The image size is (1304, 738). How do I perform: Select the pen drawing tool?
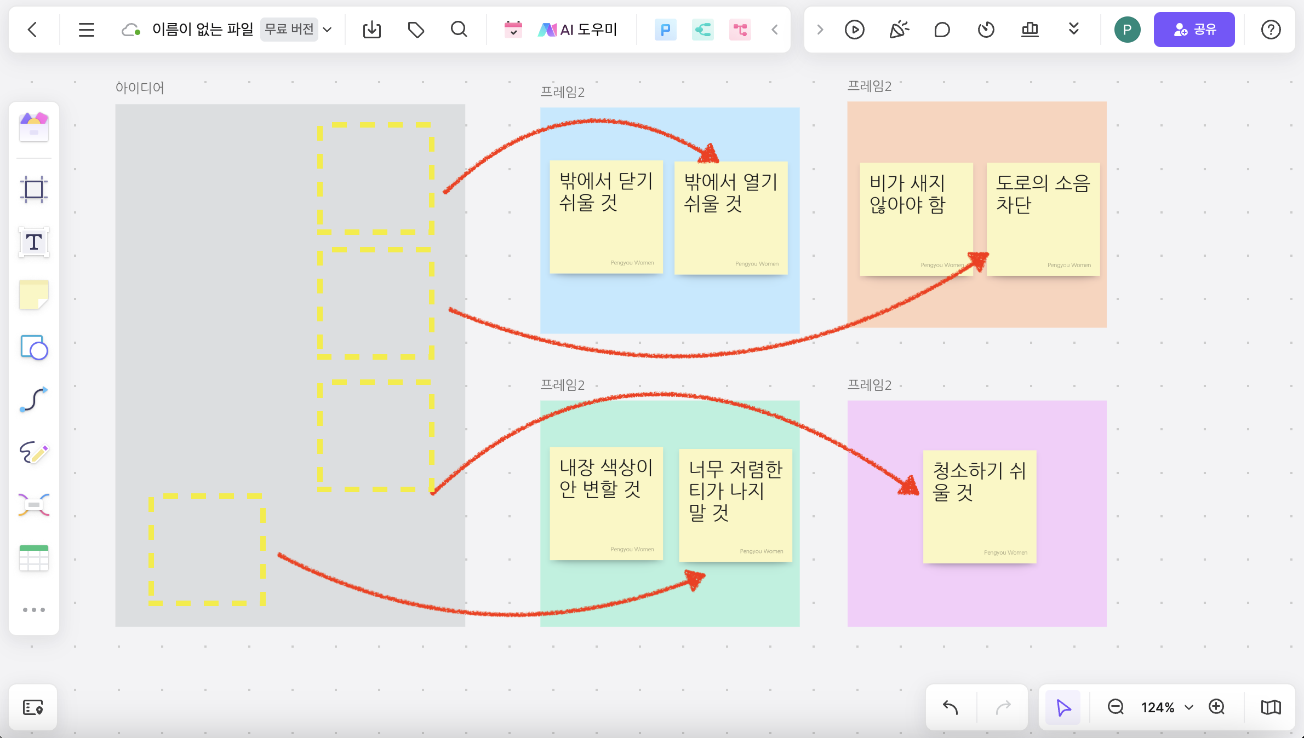(x=34, y=453)
